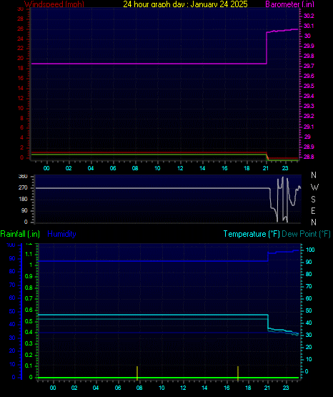Click the Rainfall (.in) legend label
This screenshot has height=397, width=333.
20,234
